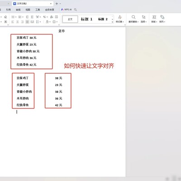
Task: Click the line 火腿炒蛋 23 元
Action: [x=27, y=44]
